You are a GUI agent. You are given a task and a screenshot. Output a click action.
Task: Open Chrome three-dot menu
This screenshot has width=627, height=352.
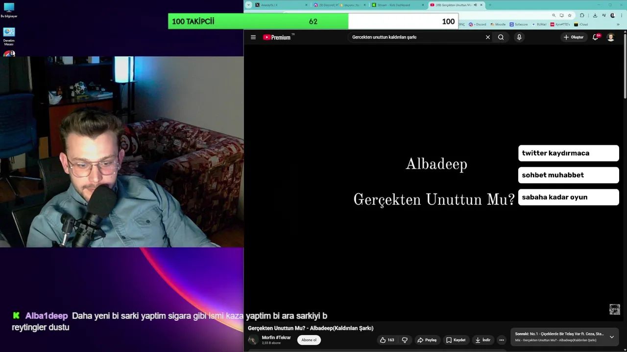pyautogui.click(x=622, y=15)
